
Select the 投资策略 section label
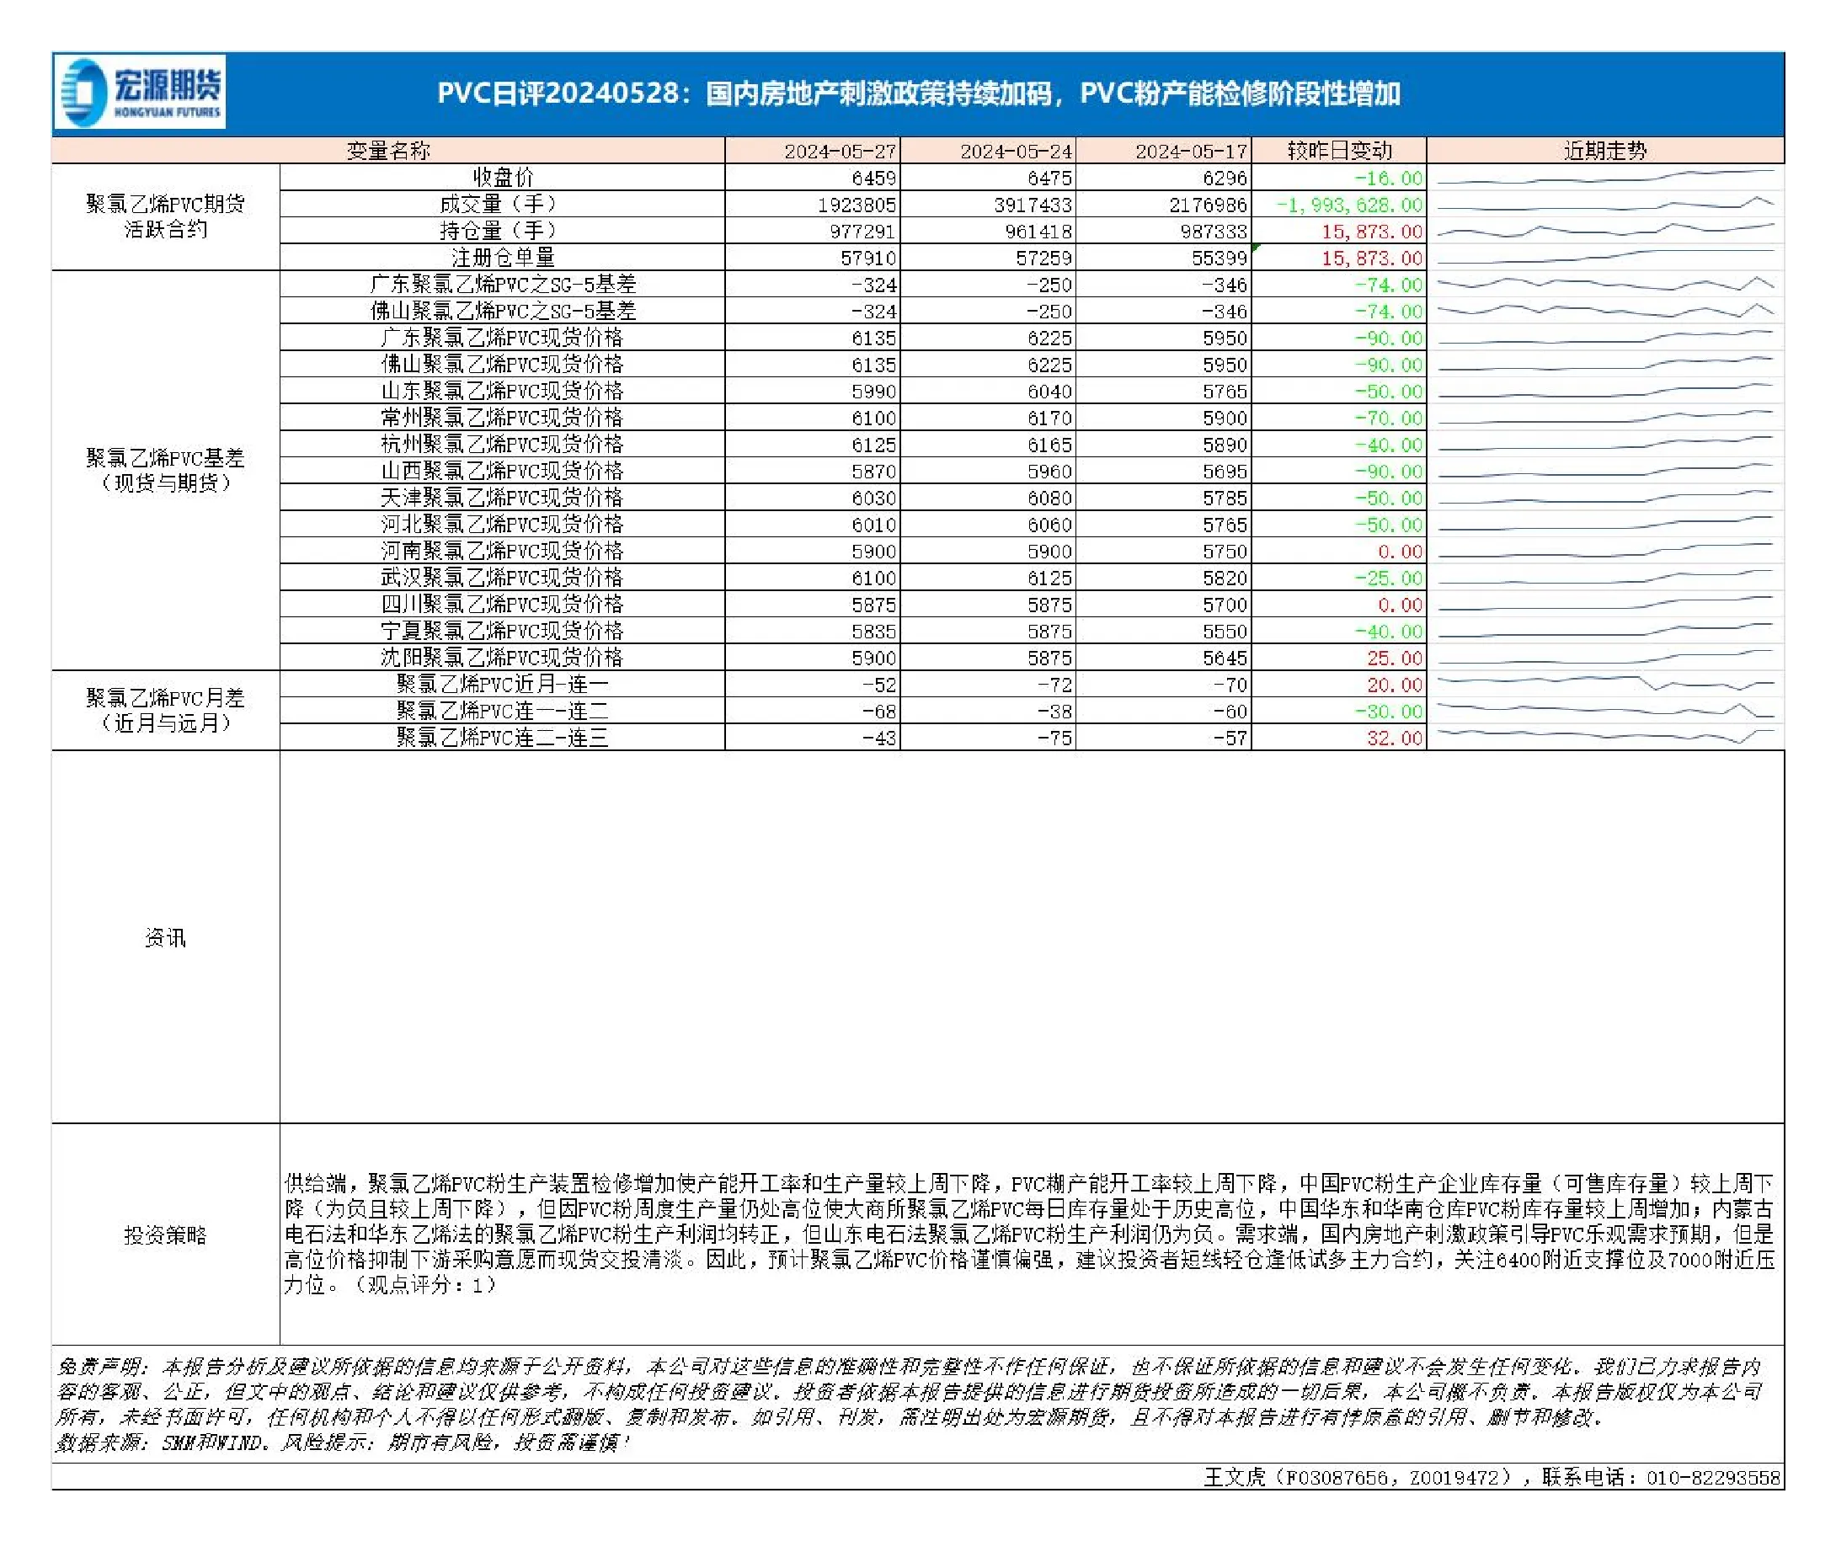(165, 1234)
